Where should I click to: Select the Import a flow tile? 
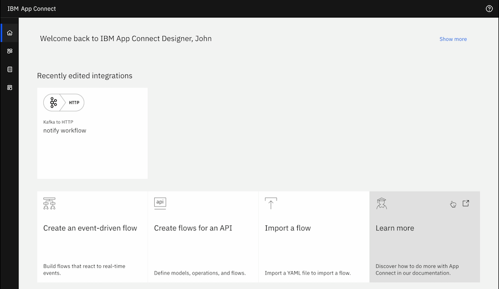pyautogui.click(x=314, y=237)
